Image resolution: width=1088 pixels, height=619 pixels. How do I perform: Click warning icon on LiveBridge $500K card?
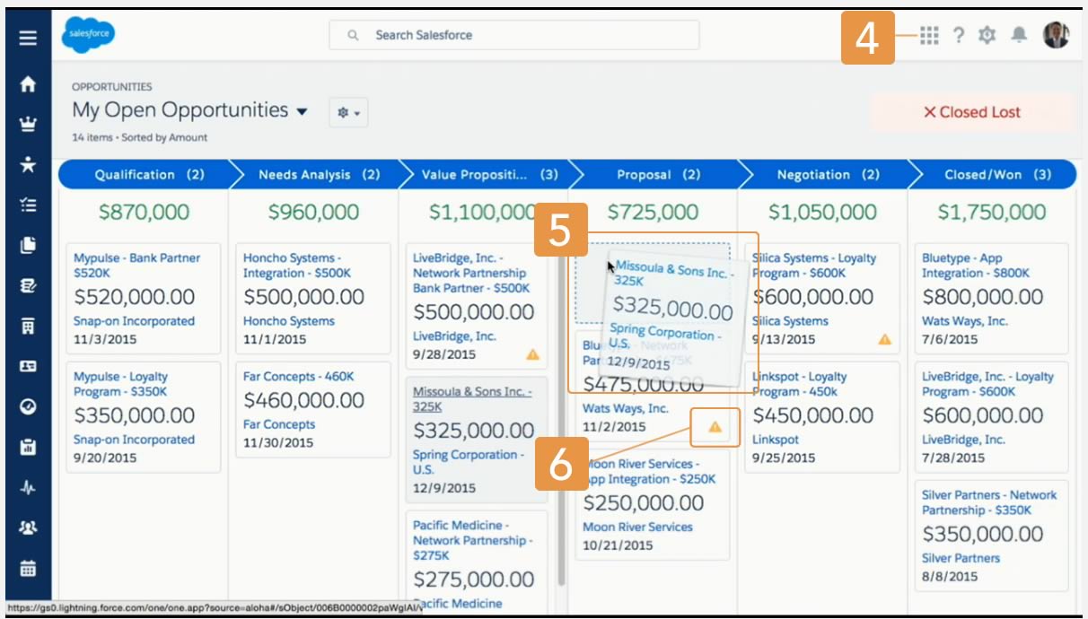(532, 354)
